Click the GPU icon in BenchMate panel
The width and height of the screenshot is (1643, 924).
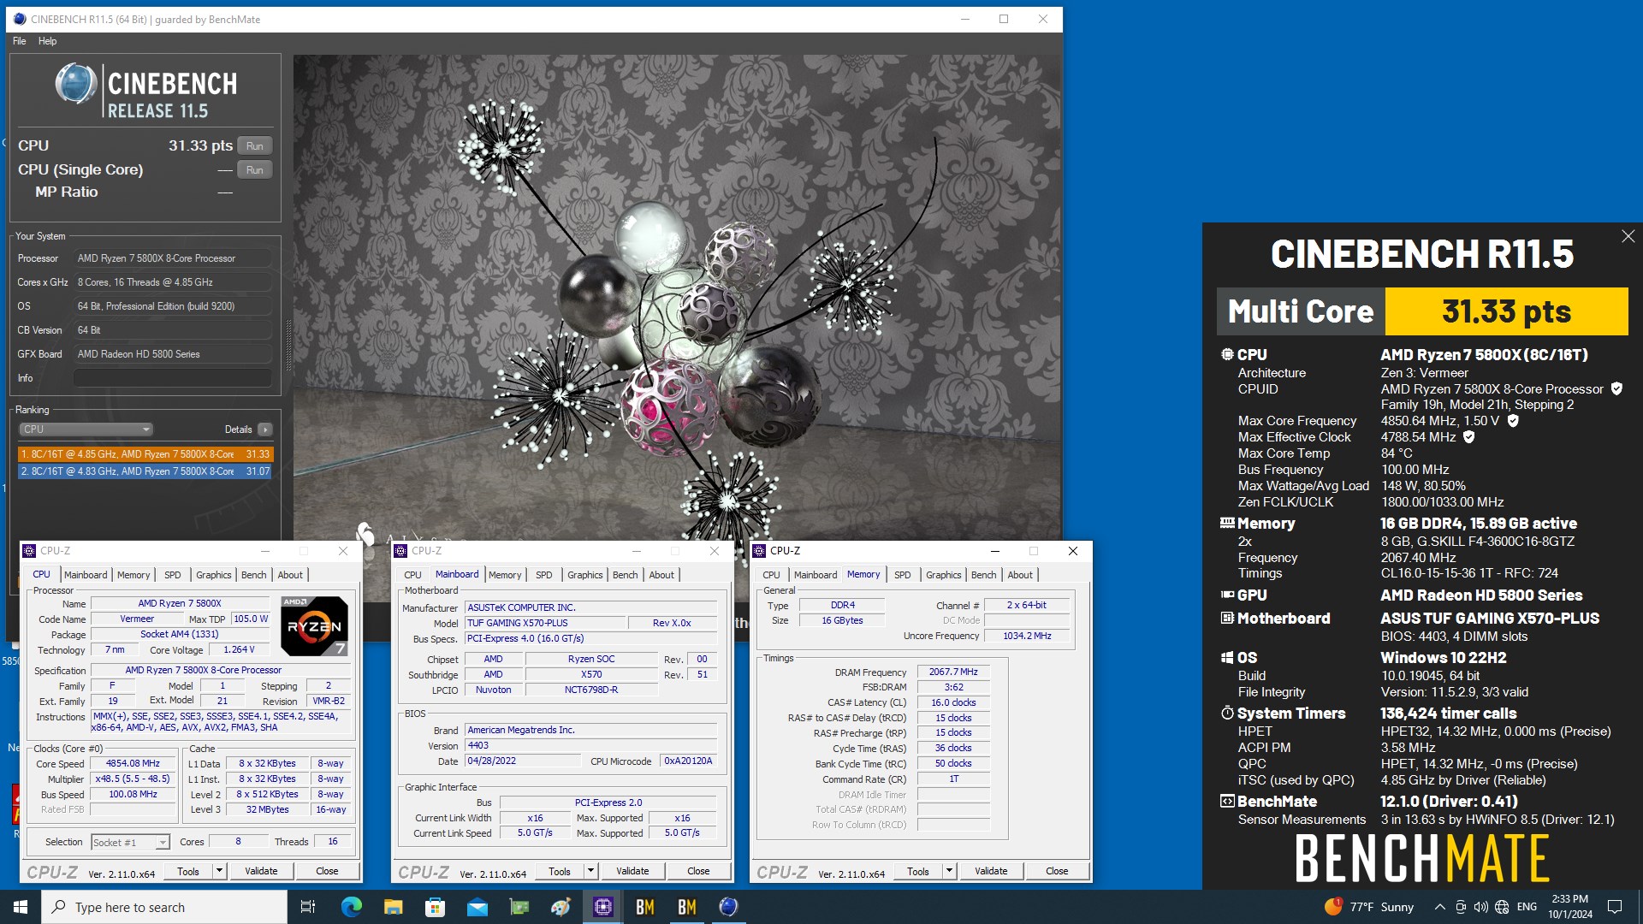click(x=1227, y=595)
